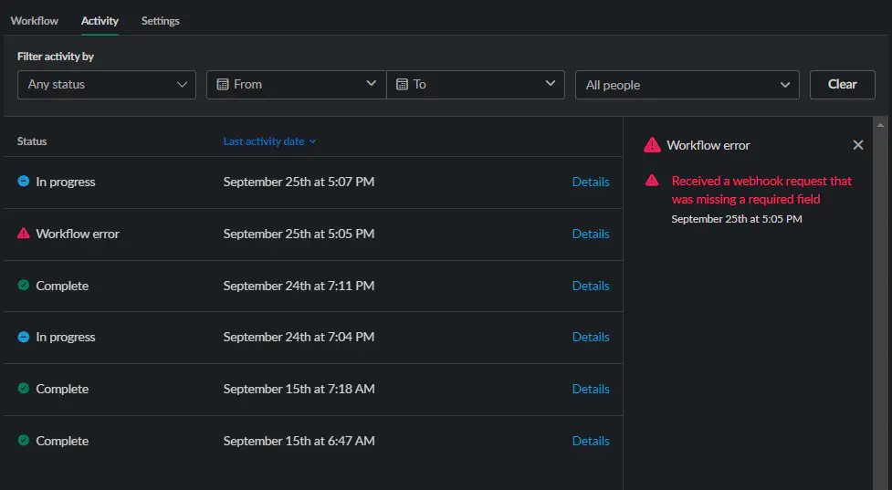Viewport: 892px width, 490px height.
Task: Click the side panel vertical scrollbar
Action: pyautogui.click(x=880, y=301)
